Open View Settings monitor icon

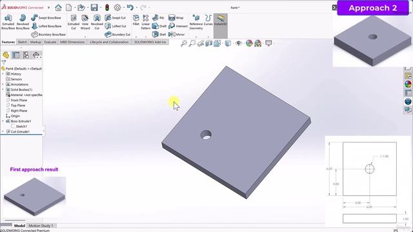(x=268, y=43)
